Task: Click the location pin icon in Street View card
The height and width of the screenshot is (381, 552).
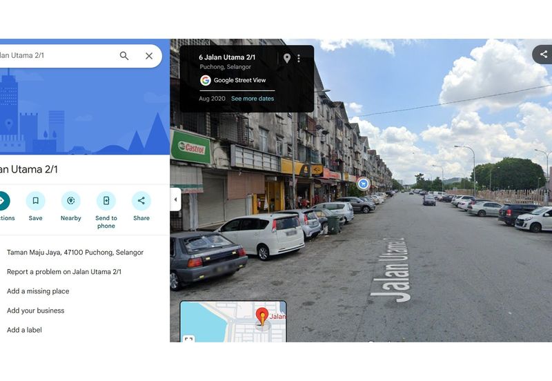Action: (x=287, y=59)
